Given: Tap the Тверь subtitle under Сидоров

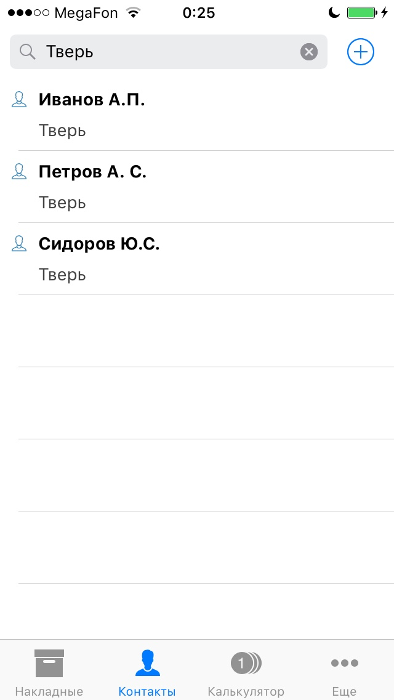Looking at the screenshot, I should point(62,275).
